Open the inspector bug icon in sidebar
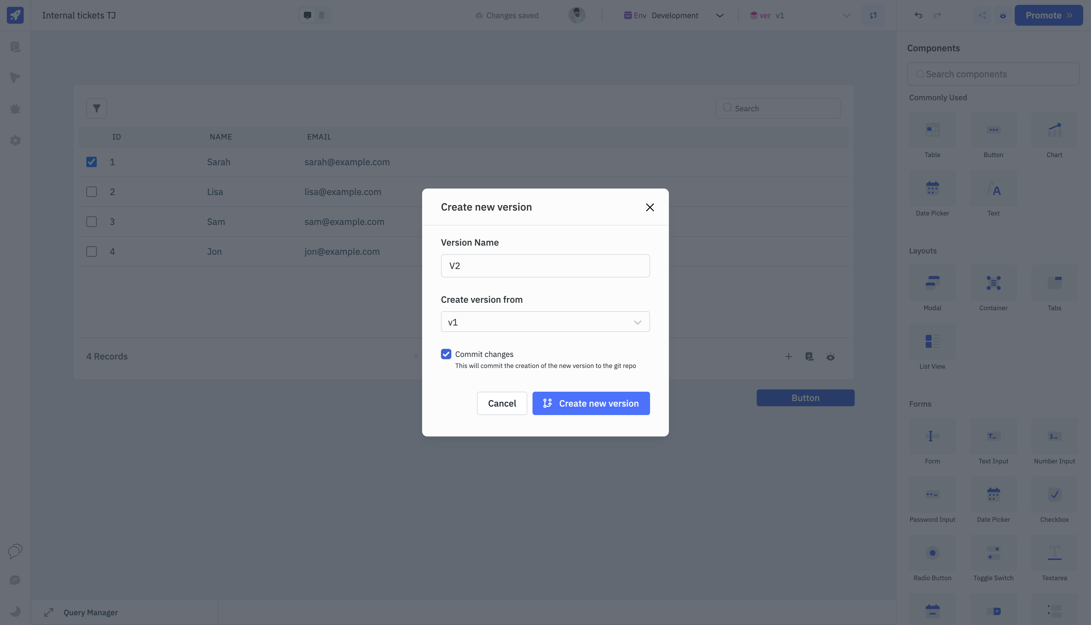Screen dimensions: 1091x625 pos(15,109)
